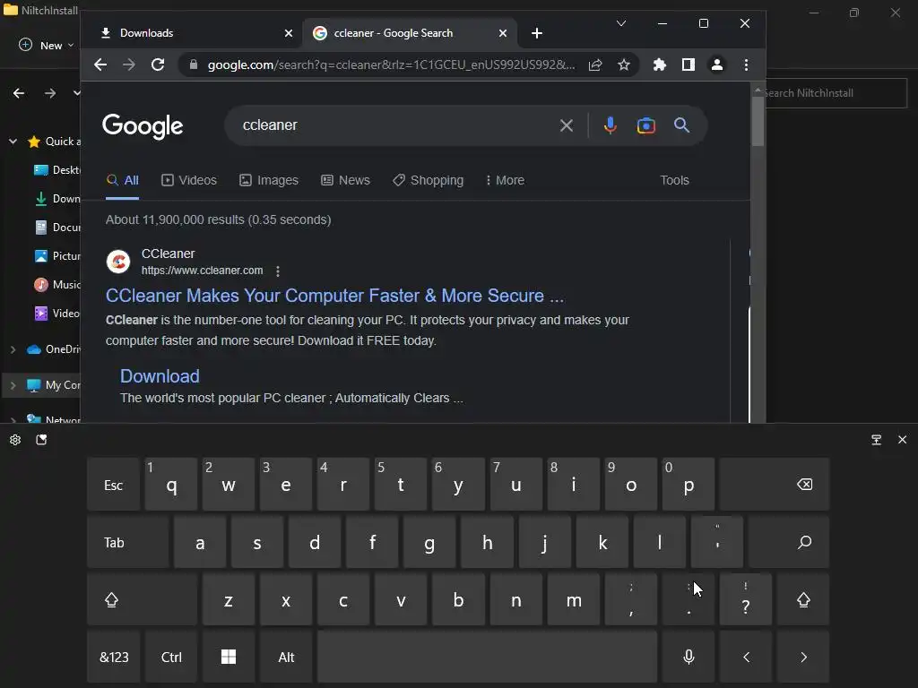This screenshot has height=688, width=918.
Task: Select the Images search filter
Action: pyautogui.click(x=269, y=180)
